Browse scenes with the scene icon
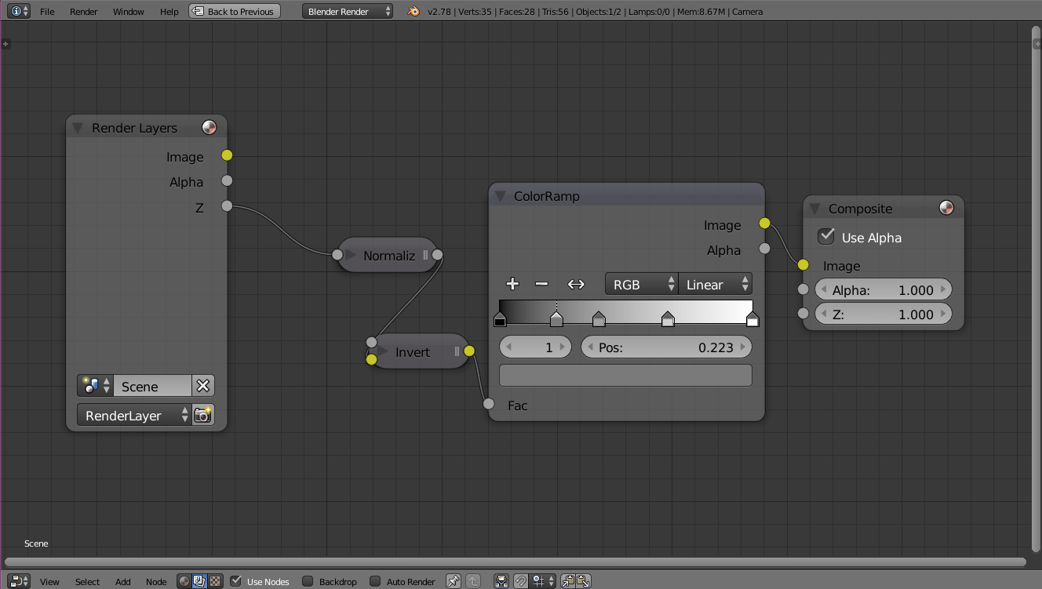The width and height of the screenshot is (1042, 589). point(96,386)
